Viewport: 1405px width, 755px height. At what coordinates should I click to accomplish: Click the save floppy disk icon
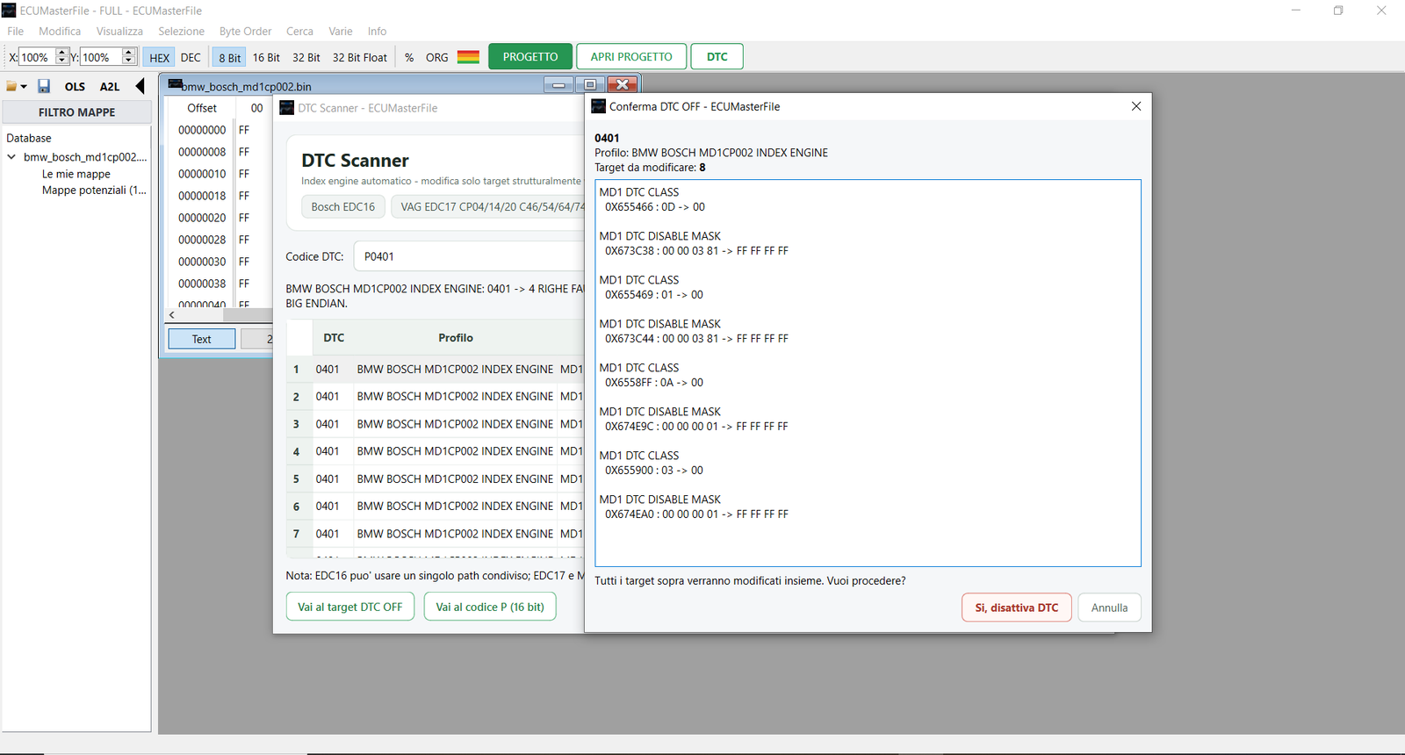point(44,86)
